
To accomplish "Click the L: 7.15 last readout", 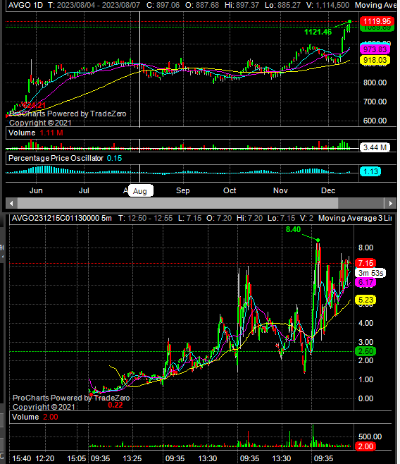I will [189, 219].
